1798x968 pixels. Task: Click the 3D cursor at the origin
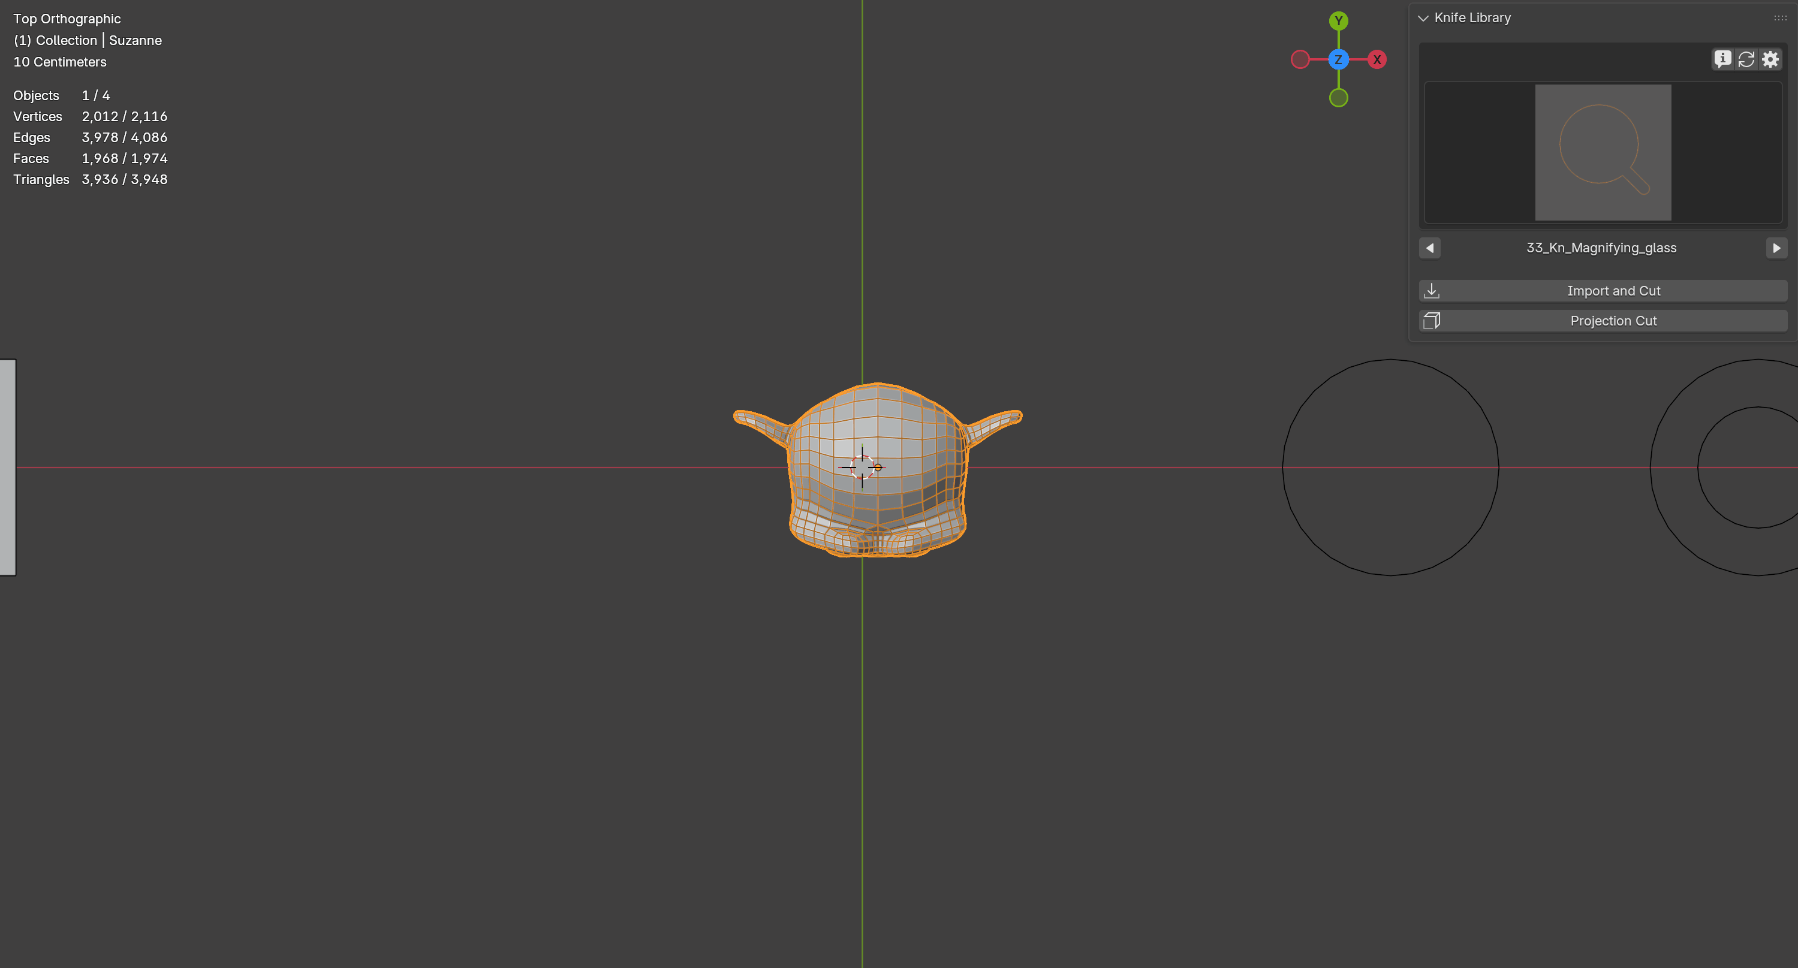[862, 467]
